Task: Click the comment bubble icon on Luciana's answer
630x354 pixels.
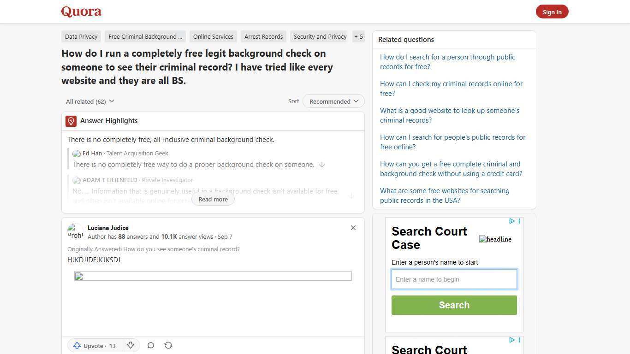Action: click(150, 345)
